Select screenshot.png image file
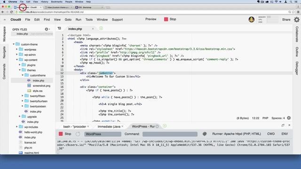This screenshot has width=301, height=169. [x=41, y=85]
